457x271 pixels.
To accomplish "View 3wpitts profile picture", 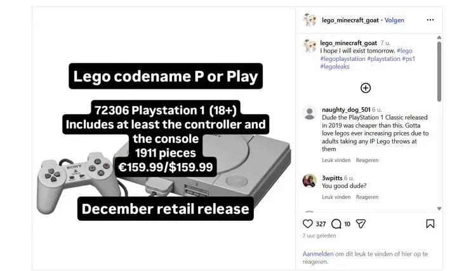I will [310, 181].
